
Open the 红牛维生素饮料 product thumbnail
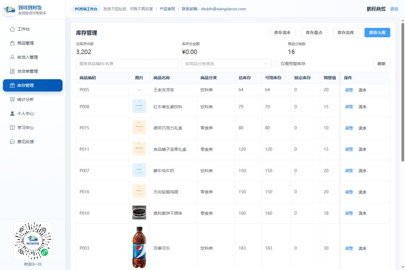139,106
